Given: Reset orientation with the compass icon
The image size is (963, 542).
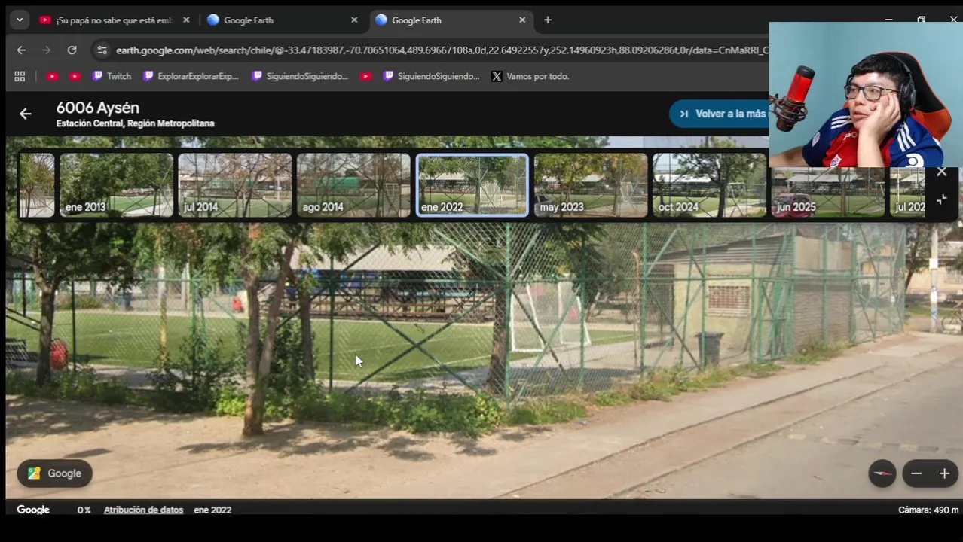Looking at the screenshot, I should (882, 473).
